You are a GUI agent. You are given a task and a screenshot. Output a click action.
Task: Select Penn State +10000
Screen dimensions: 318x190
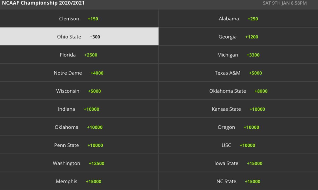tap(79, 145)
